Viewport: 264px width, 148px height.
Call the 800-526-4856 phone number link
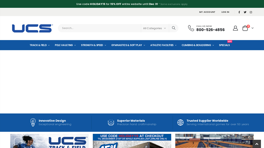[211, 30]
